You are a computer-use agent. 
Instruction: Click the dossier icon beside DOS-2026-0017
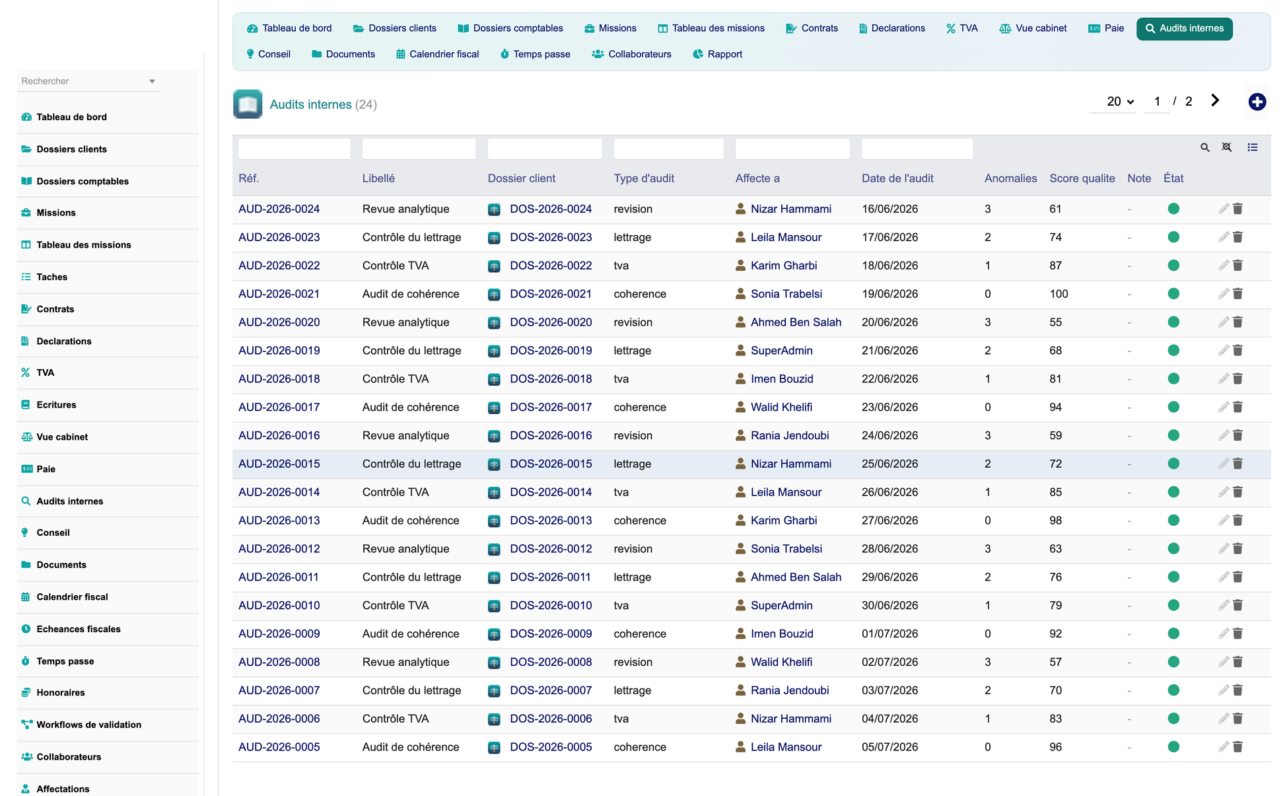(494, 408)
